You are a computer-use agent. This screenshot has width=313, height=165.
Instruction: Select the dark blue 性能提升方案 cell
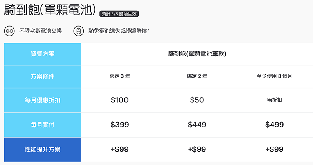click(x=42, y=149)
